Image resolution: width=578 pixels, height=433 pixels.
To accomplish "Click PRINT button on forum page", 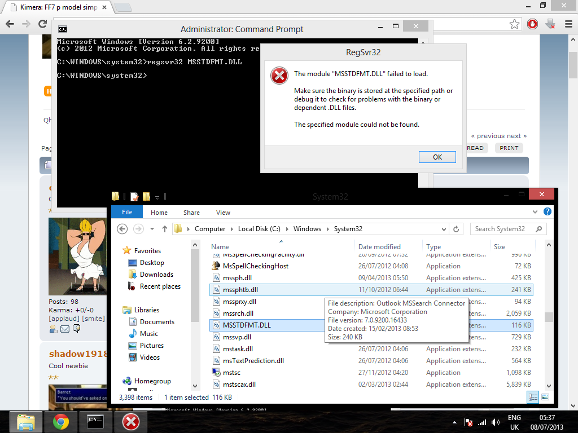I will tap(509, 148).
